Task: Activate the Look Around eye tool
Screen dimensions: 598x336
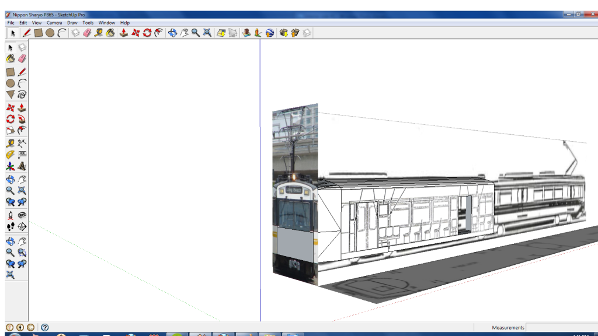Action: (x=22, y=215)
